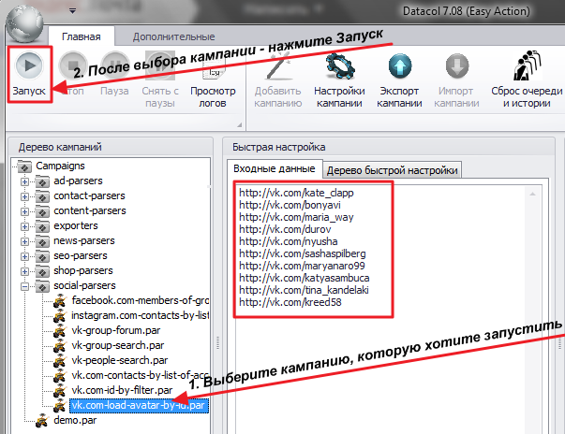Select exporters folder icon
Image resolution: width=565 pixels, height=434 pixels.
pos(42,226)
